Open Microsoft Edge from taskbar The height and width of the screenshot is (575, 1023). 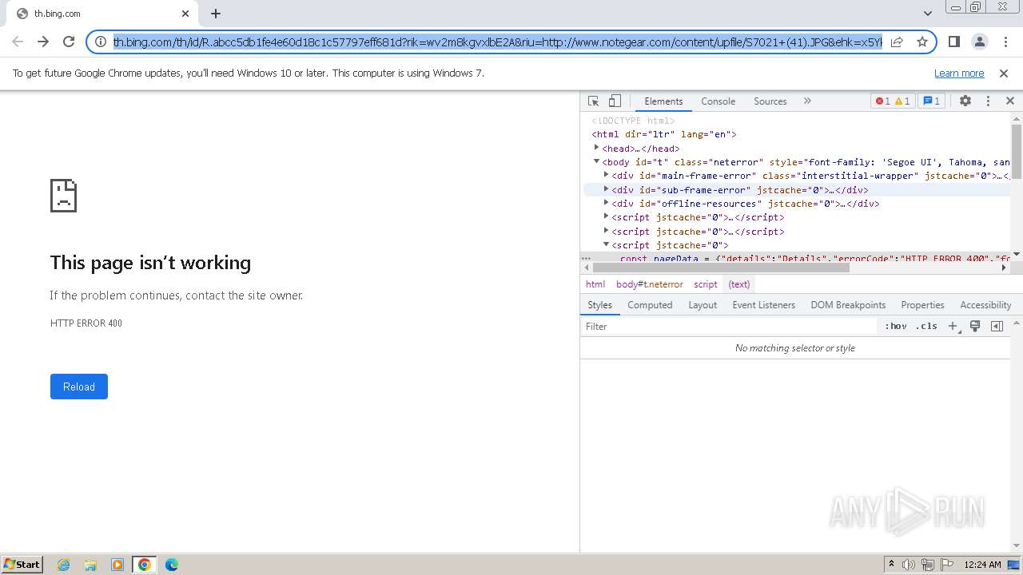point(171,565)
